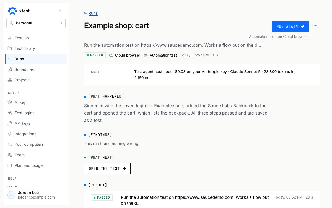Click the Test lab flask icon
This screenshot has height=208, width=332.
pos(10,38)
